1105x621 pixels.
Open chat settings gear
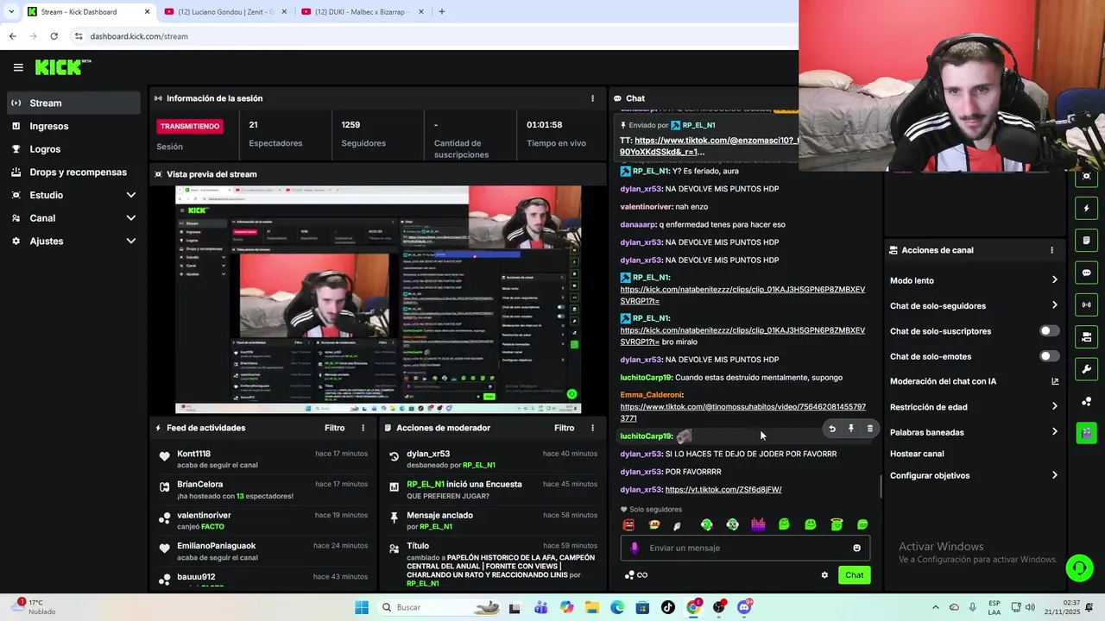pos(824,575)
